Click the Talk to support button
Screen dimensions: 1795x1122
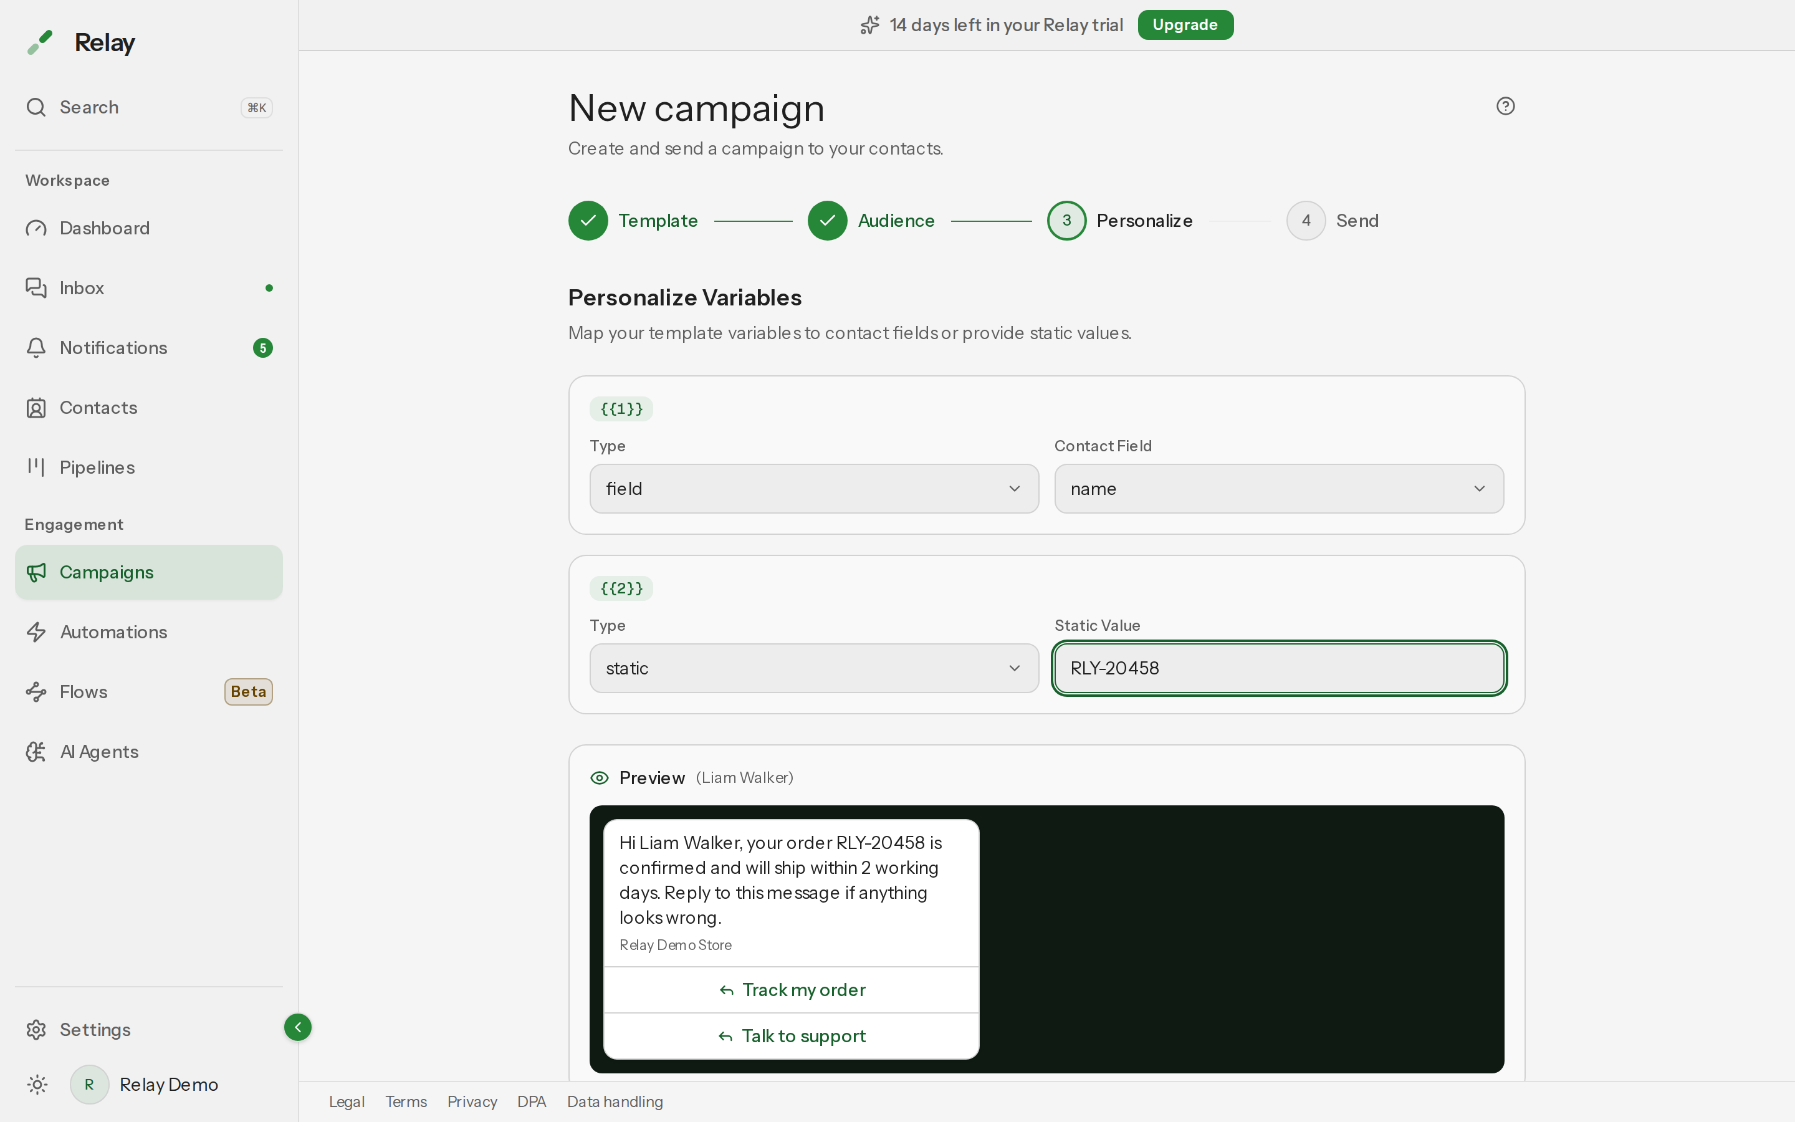792,1036
